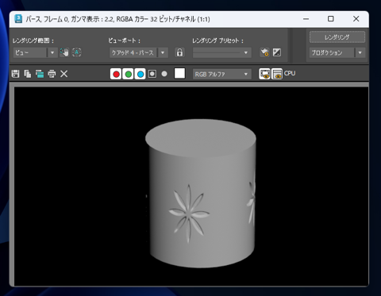Click the Copy Image icon
Image resolution: width=381 pixels, height=296 pixels.
28,74
